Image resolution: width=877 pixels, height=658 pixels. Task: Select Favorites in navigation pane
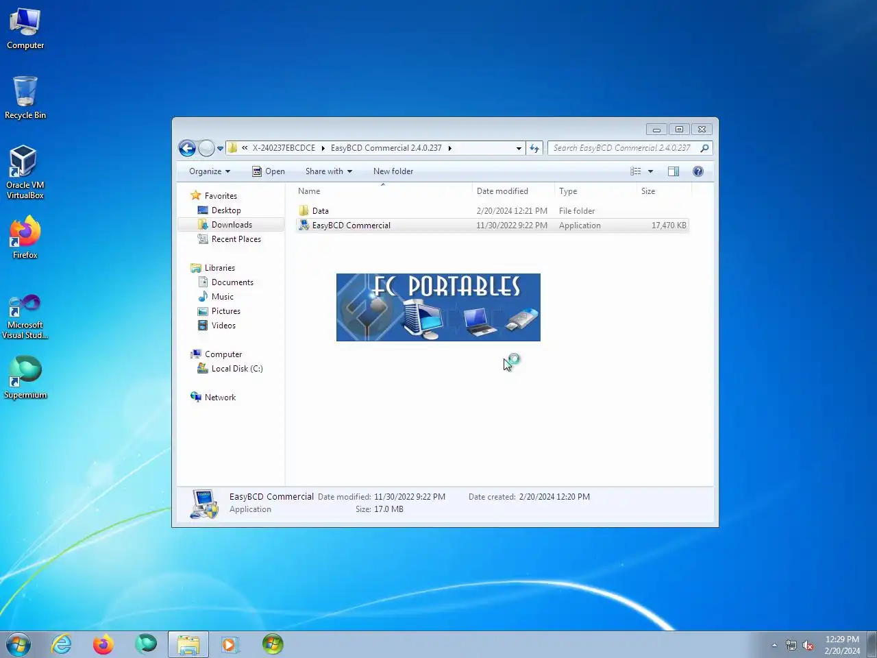point(220,196)
